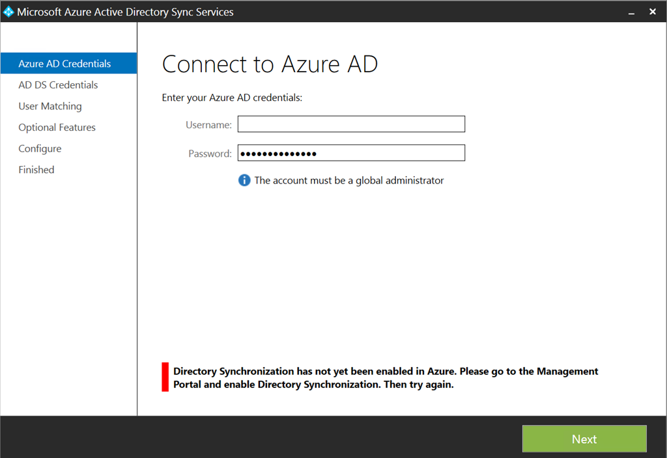Click the blue information icon

[244, 180]
